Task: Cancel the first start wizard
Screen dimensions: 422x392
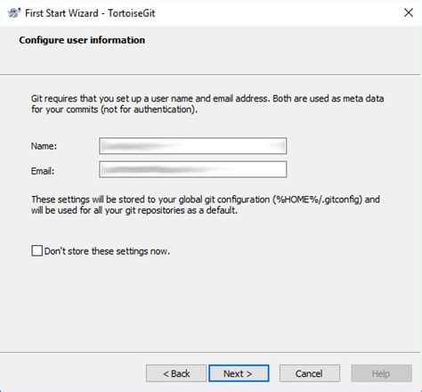Action: tap(310, 373)
